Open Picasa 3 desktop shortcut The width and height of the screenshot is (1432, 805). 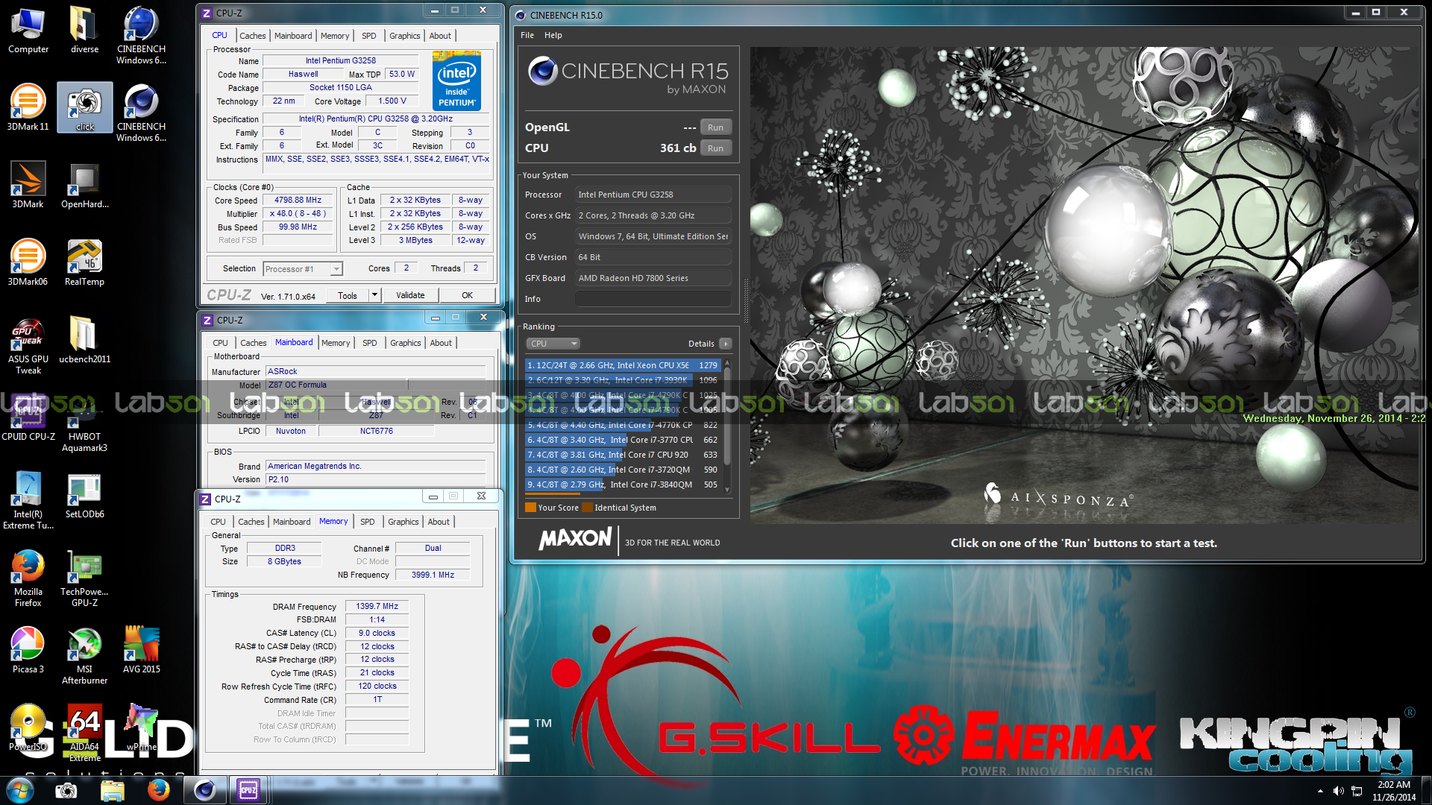tap(28, 651)
